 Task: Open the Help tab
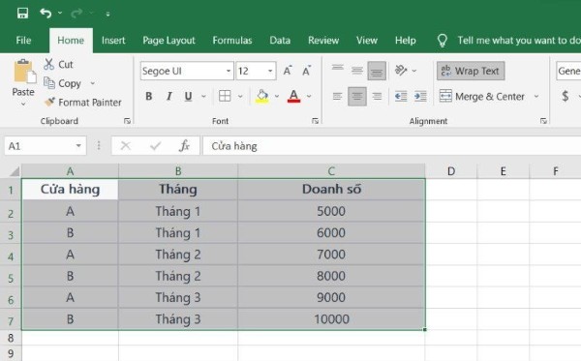click(x=406, y=40)
